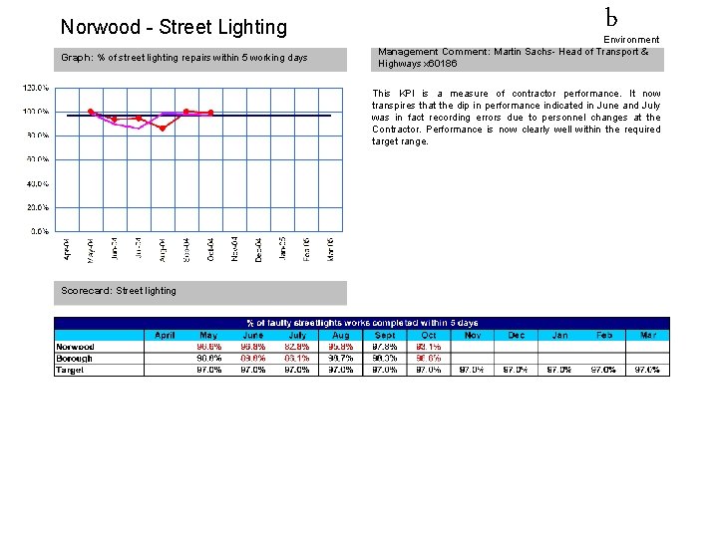The height and width of the screenshot is (538, 718).
Task: Click the 'Norwood - Street Lighting' page title
Action: click(x=174, y=27)
